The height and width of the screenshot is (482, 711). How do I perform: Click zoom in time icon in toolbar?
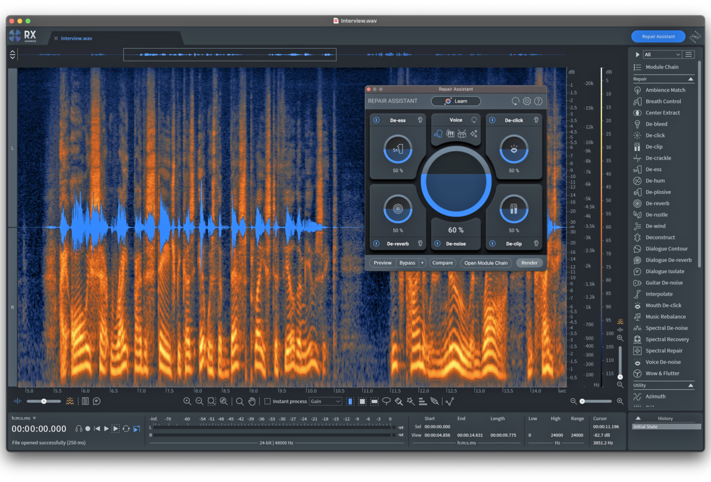(x=187, y=402)
